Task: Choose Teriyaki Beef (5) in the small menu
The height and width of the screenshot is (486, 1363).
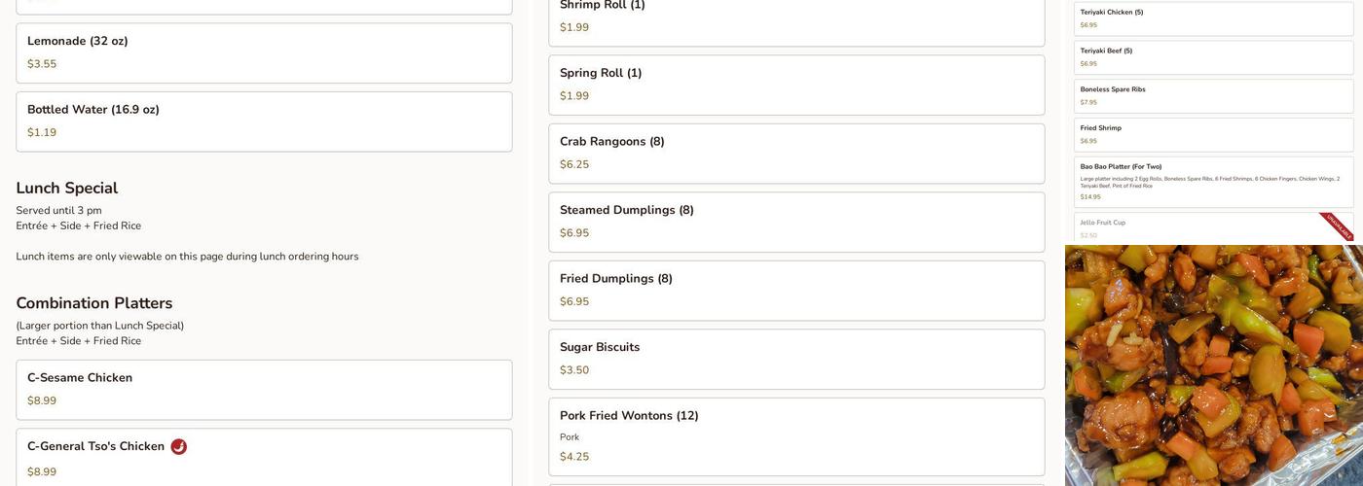Action: click(1213, 57)
